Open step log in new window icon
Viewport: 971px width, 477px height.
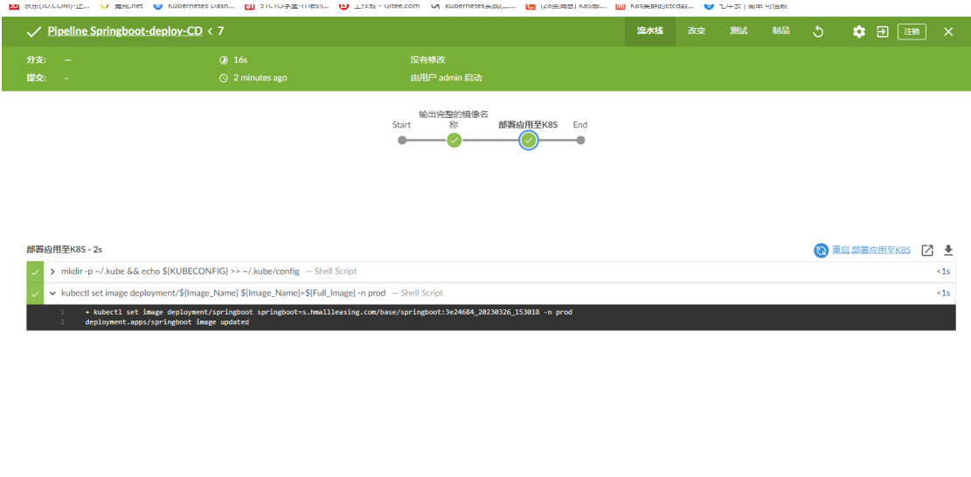927,251
